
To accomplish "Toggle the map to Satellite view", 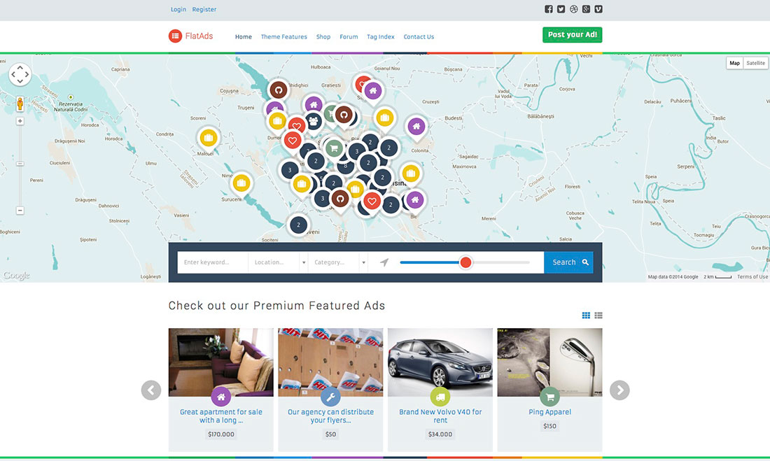I will tap(755, 62).
